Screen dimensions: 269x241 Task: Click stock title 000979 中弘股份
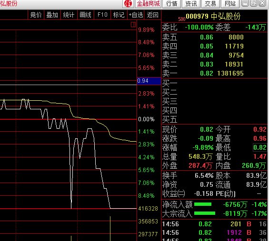coord(213,17)
